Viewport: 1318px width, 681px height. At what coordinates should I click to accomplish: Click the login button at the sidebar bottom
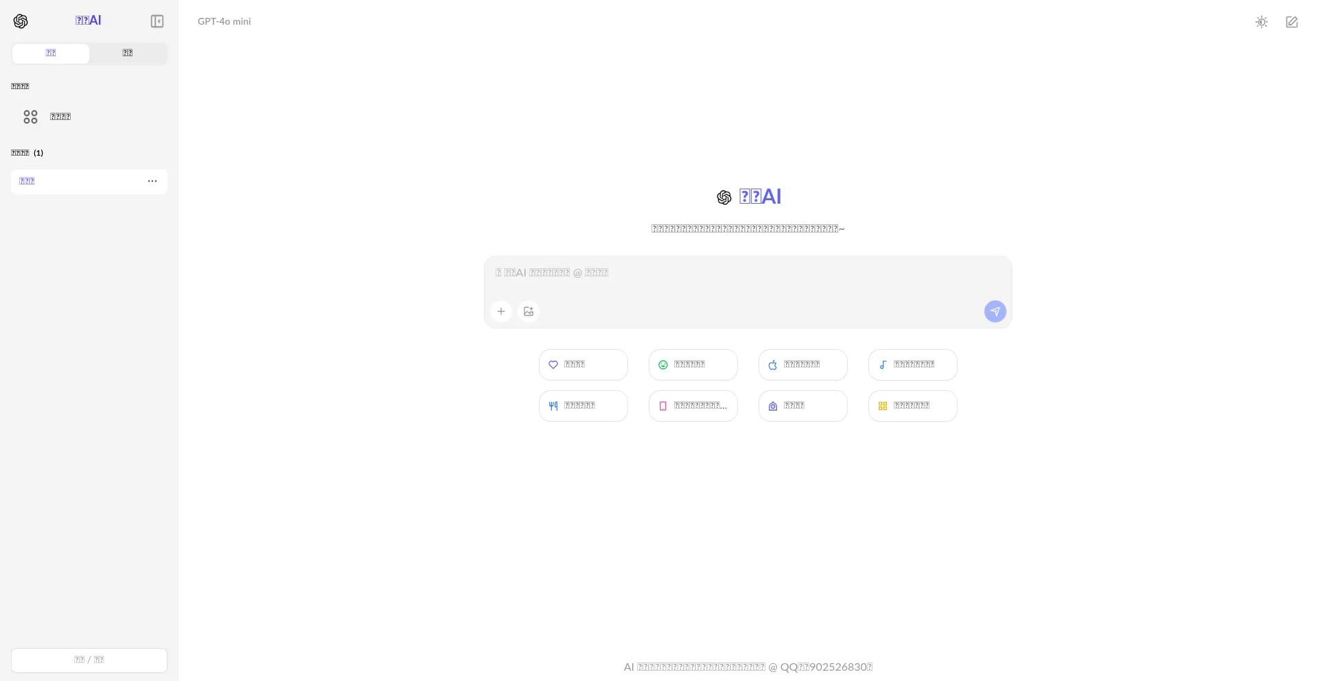point(89,660)
